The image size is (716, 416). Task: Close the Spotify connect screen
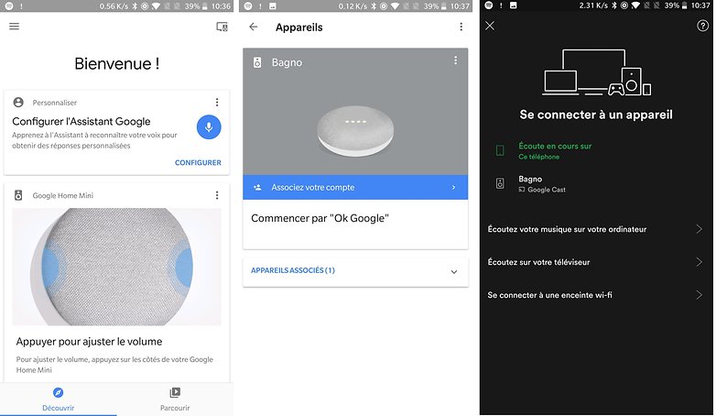(490, 26)
